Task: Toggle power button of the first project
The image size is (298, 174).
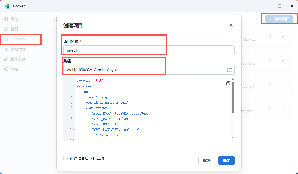Action: click(x=269, y=36)
